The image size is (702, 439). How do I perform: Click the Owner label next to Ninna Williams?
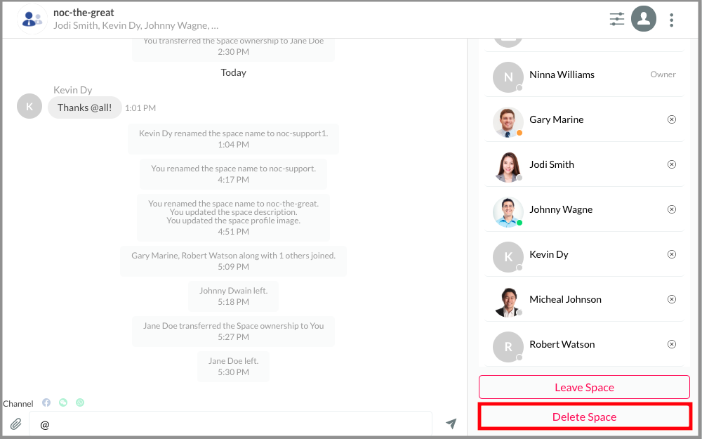point(663,74)
